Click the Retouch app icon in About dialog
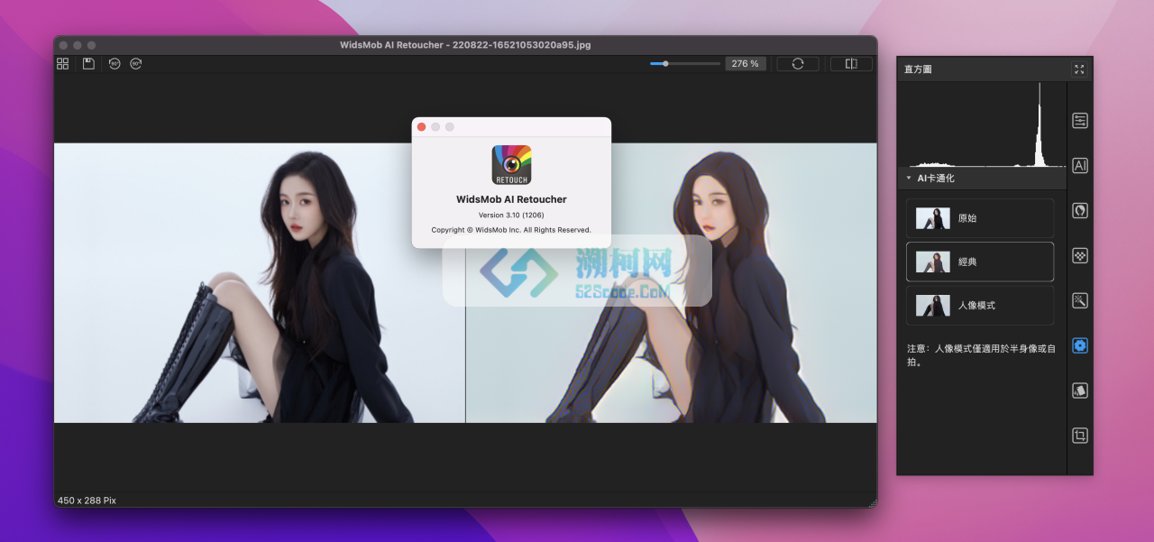Screen dimensions: 1154x542 [511, 165]
